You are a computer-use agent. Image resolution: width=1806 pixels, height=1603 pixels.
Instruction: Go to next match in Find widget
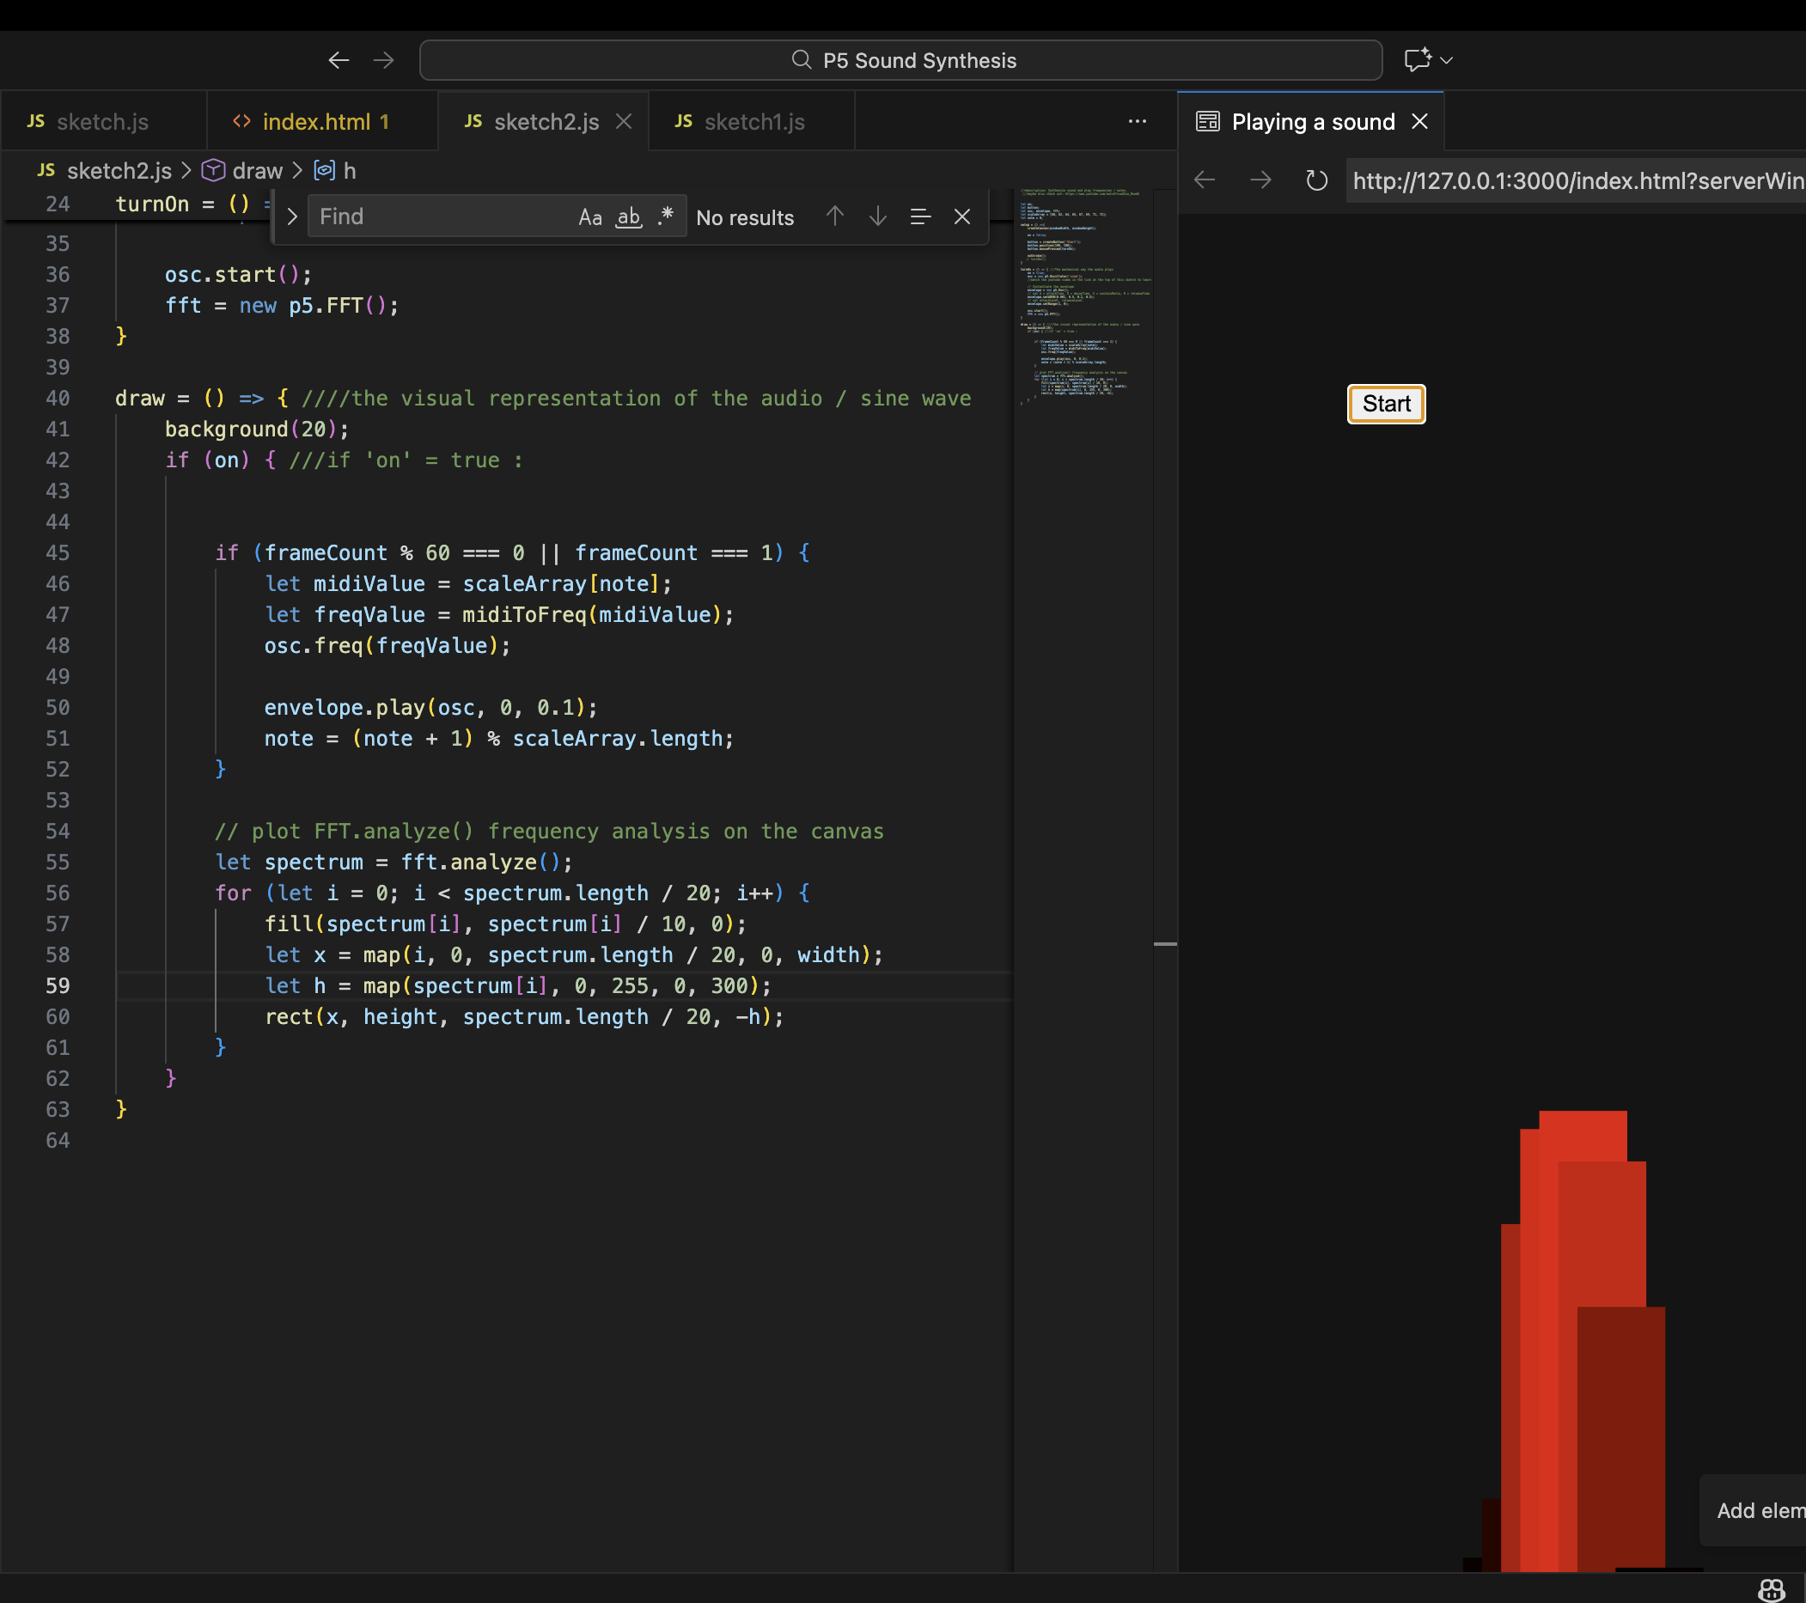(877, 216)
